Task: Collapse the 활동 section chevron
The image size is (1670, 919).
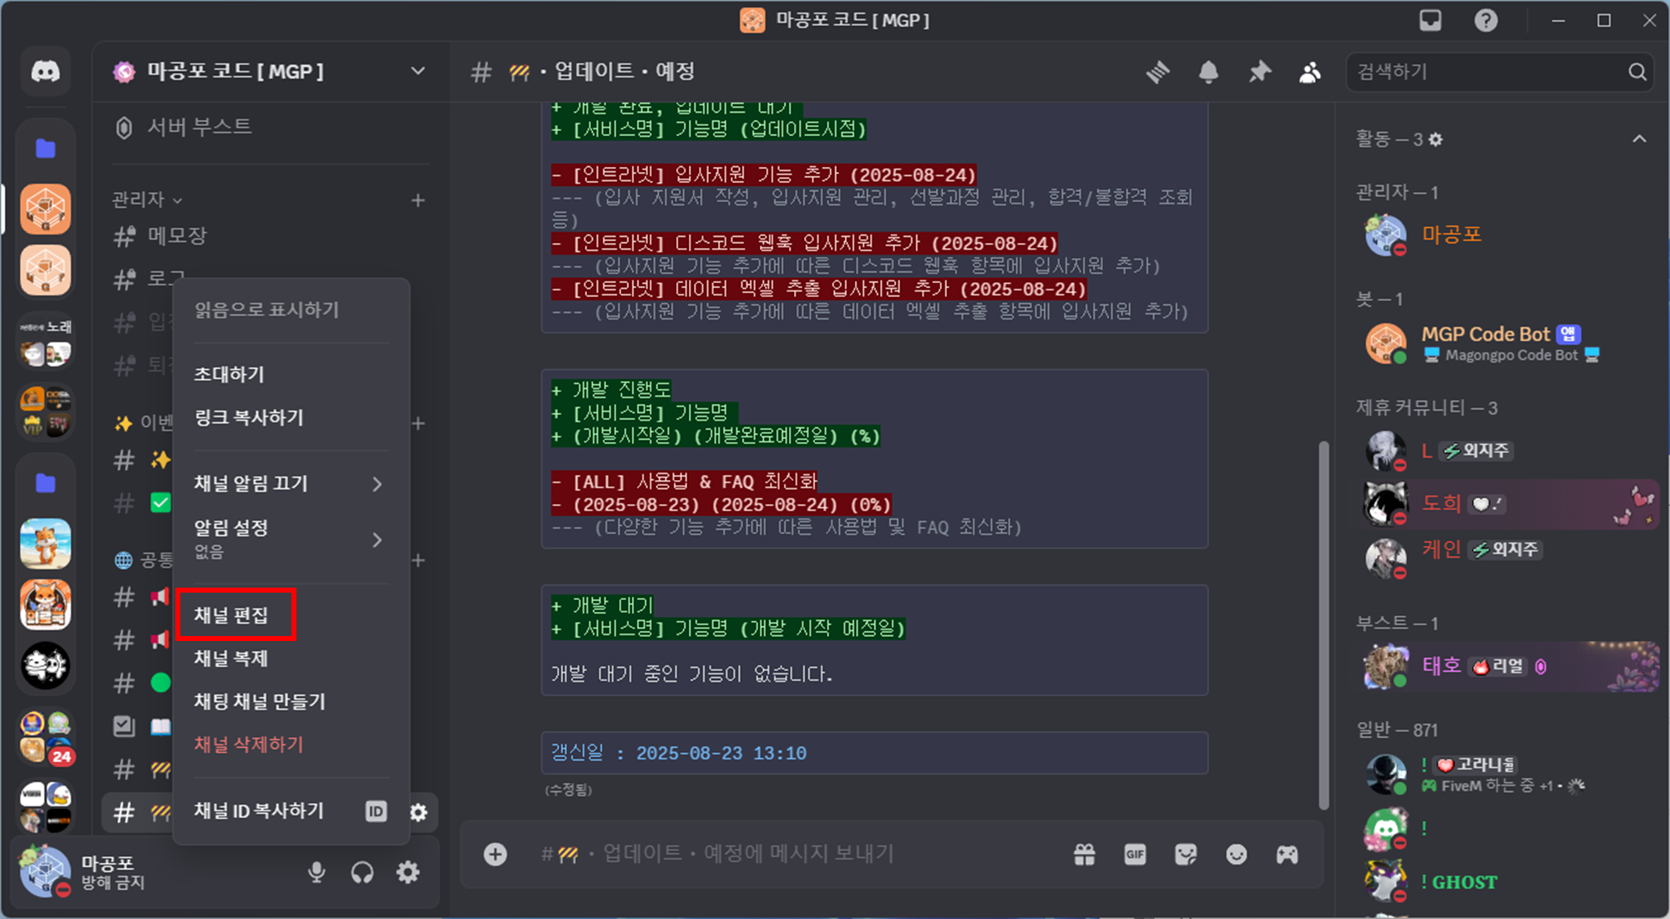Action: [1639, 139]
